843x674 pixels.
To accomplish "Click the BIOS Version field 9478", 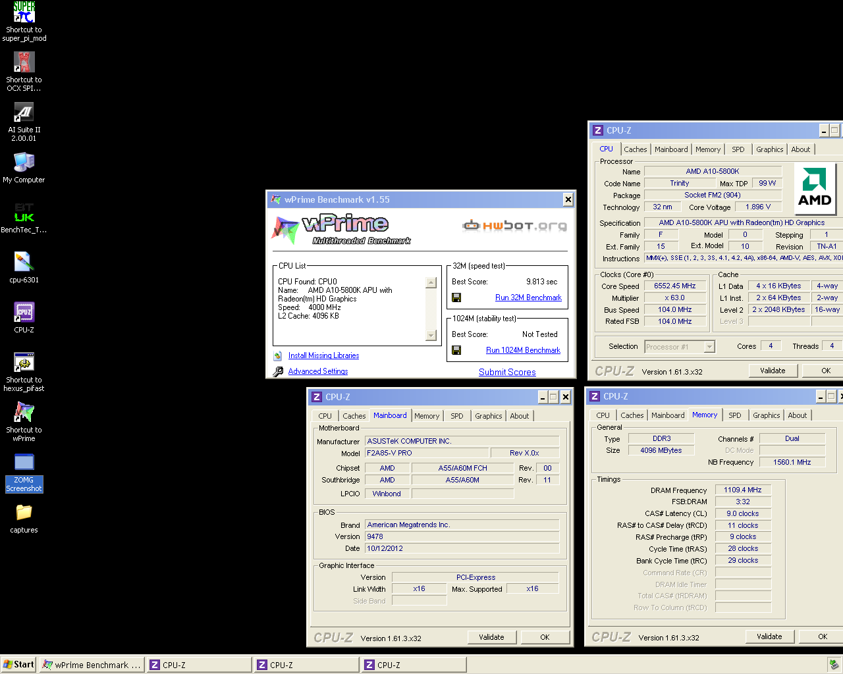I will (x=462, y=537).
